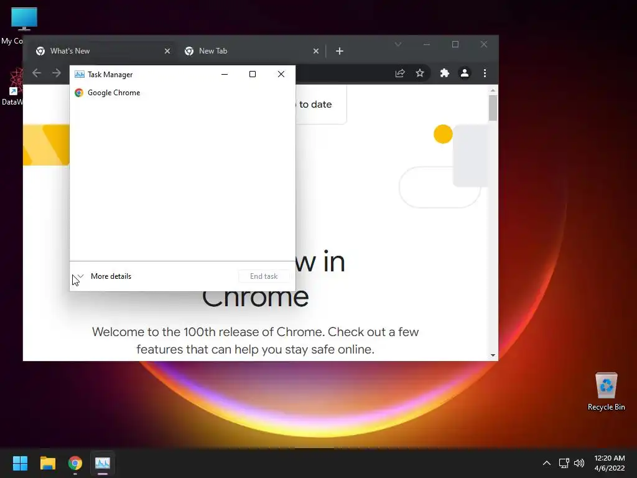Open a new Chrome tab with plus button
637x478 pixels.
[340, 51]
